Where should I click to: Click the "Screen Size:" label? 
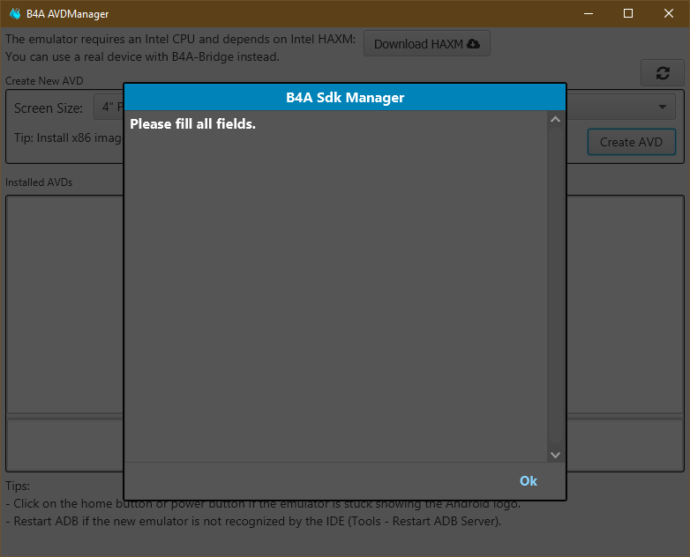pos(49,108)
